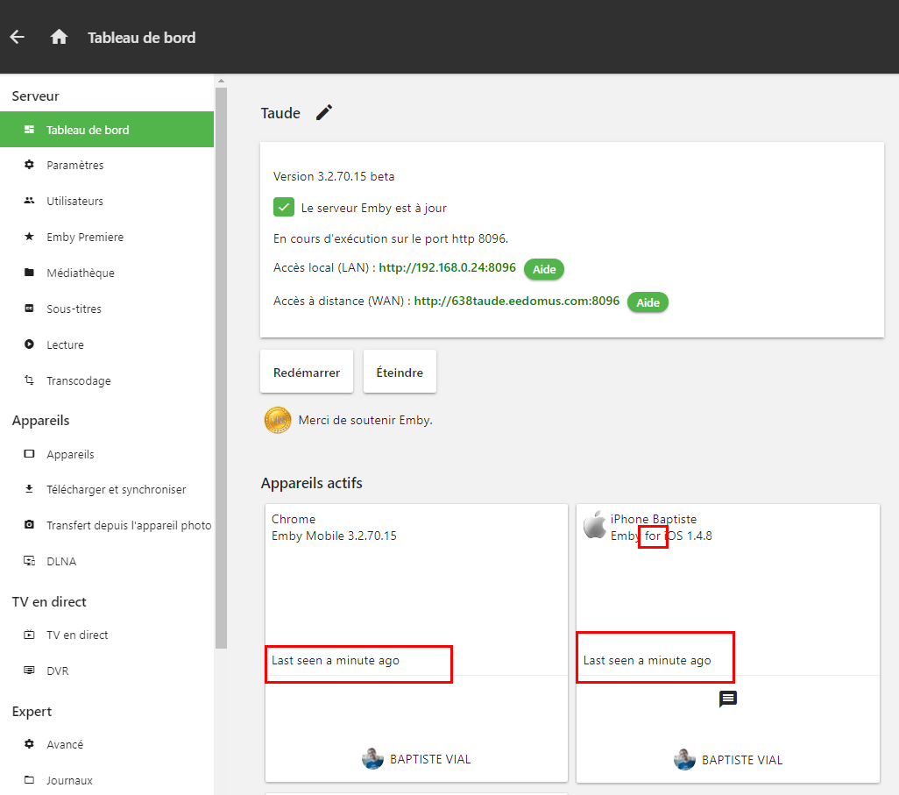Open the WAN eedomus address link
The height and width of the screenshot is (795, 899).
(517, 302)
